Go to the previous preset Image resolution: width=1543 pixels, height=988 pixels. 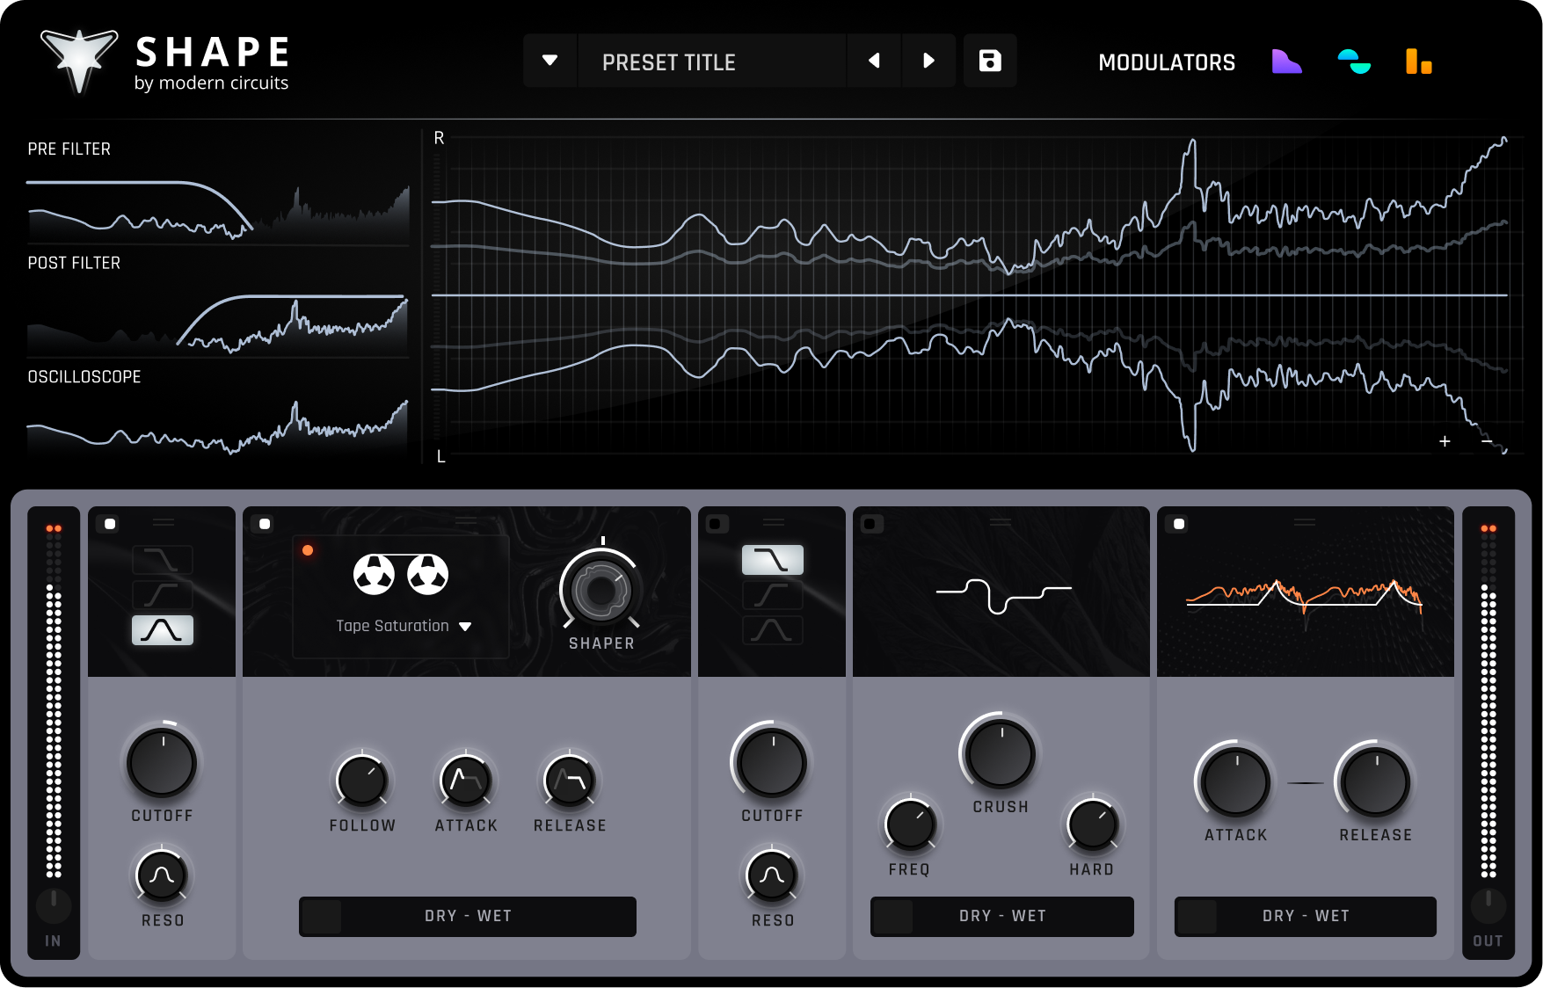874,61
